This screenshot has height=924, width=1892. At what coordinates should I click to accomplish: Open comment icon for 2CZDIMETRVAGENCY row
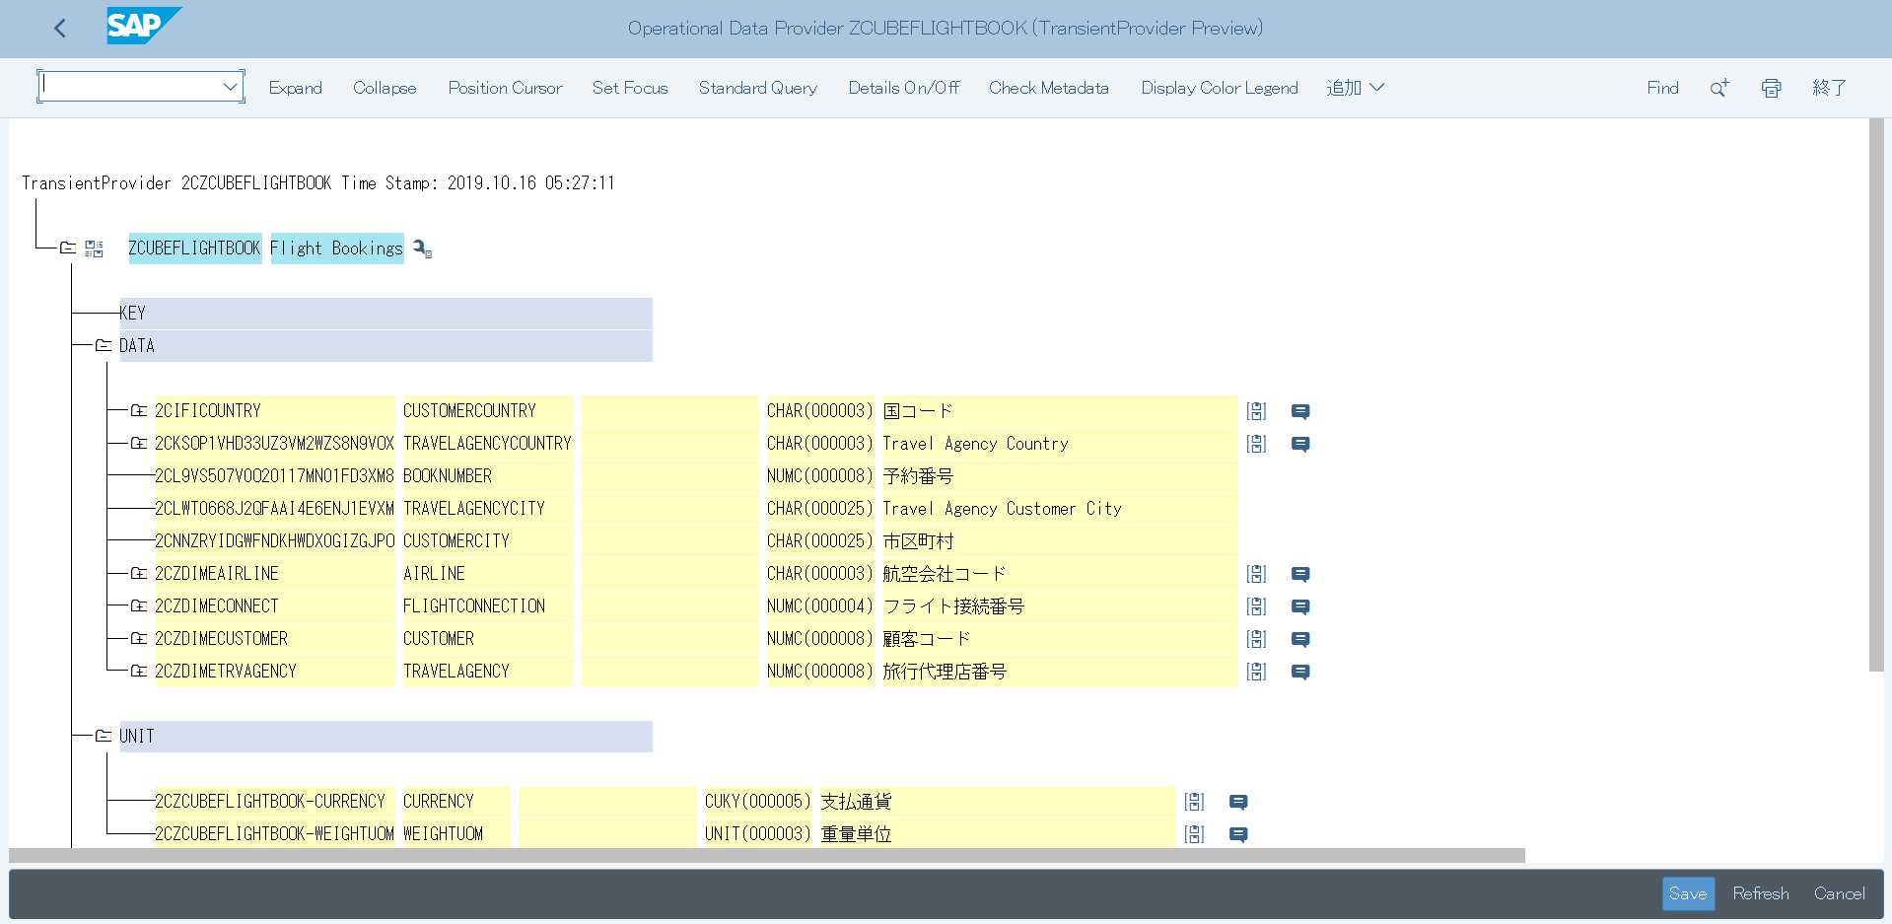[x=1300, y=672]
